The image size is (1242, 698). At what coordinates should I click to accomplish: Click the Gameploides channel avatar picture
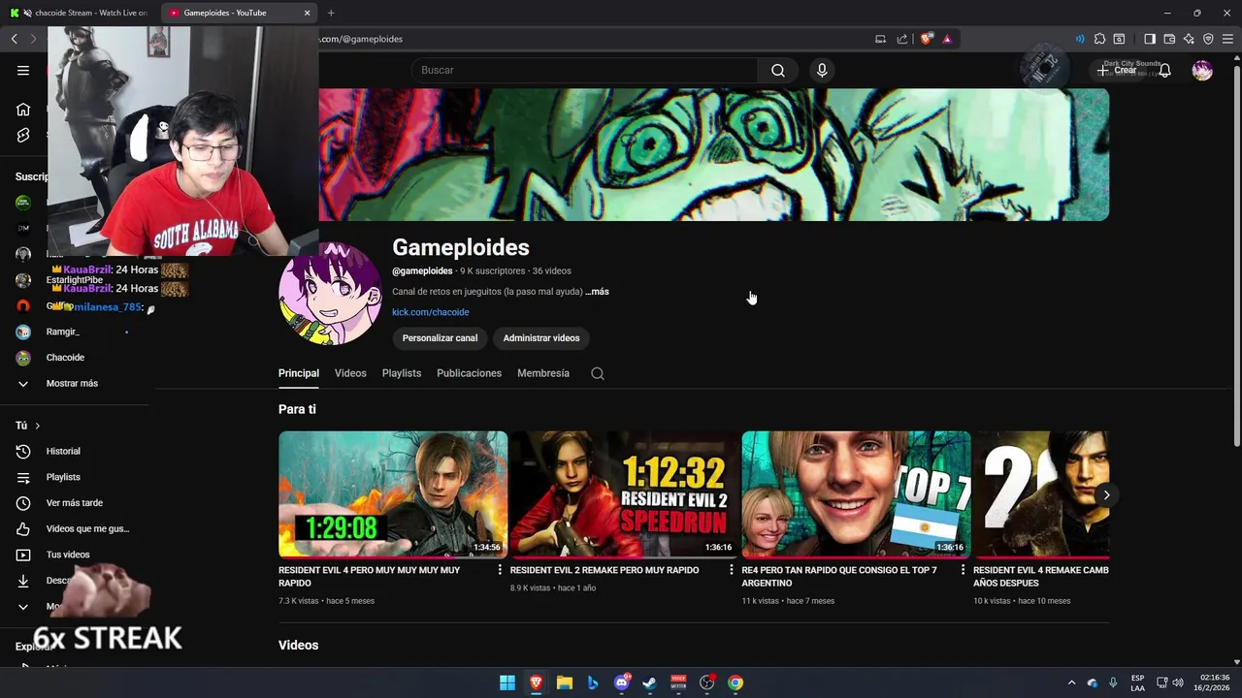(331, 294)
